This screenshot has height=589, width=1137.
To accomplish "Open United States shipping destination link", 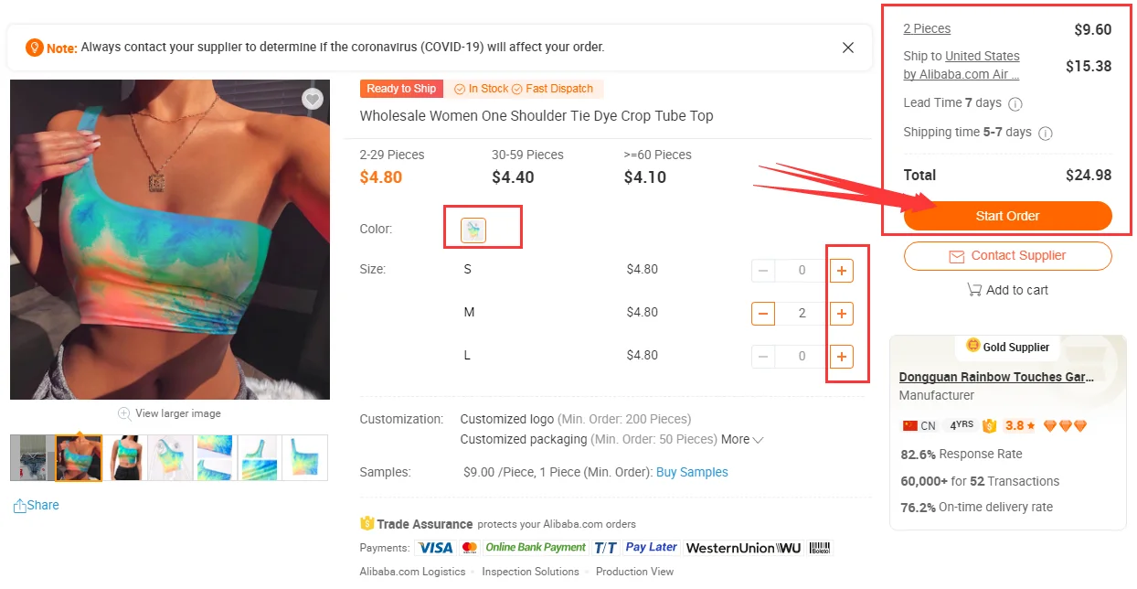I will [982, 56].
